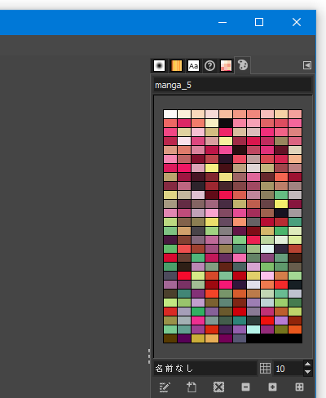Decrease the column count with down arrow
This screenshot has width=326, height=398.
point(307,372)
